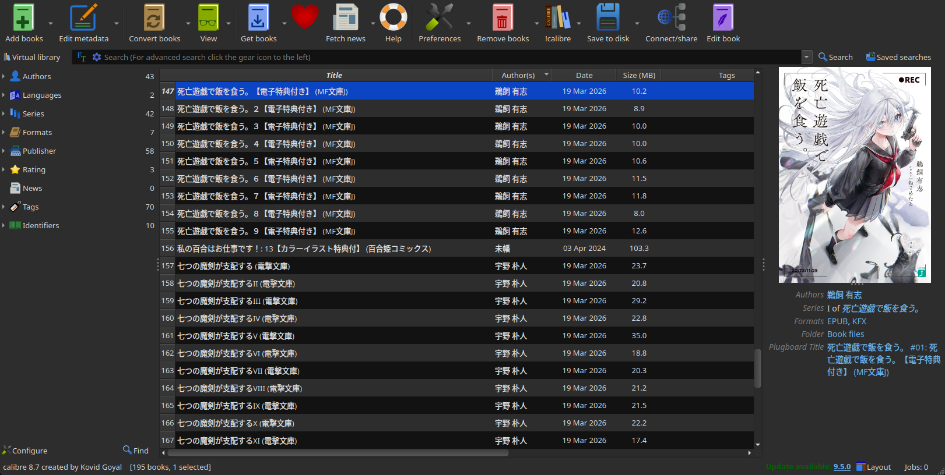
Task: Open the Edit metadata tool
Action: [x=83, y=17]
